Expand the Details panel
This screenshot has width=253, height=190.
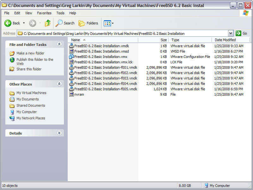click(x=59, y=133)
